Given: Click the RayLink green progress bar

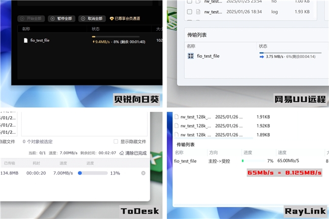Looking at the screenshot, I should [253, 161].
